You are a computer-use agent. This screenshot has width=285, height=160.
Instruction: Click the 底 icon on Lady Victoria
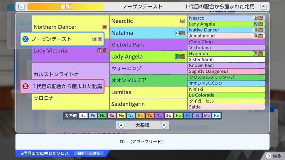coord(105,51)
